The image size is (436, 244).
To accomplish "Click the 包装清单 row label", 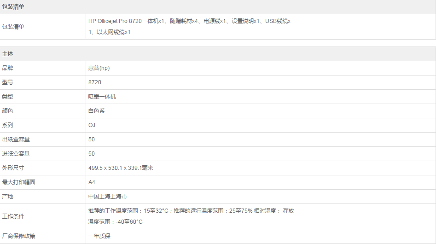I will (13, 27).
